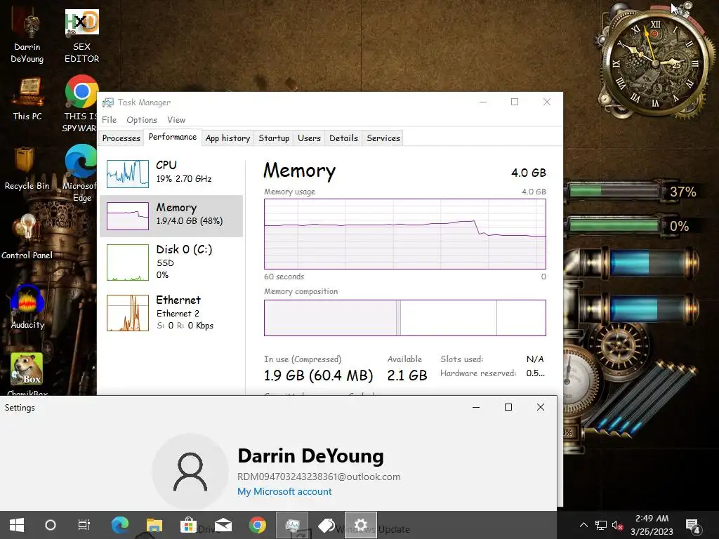Select the Ethernet performance item
Screen dimensions: 719x539
171,312
